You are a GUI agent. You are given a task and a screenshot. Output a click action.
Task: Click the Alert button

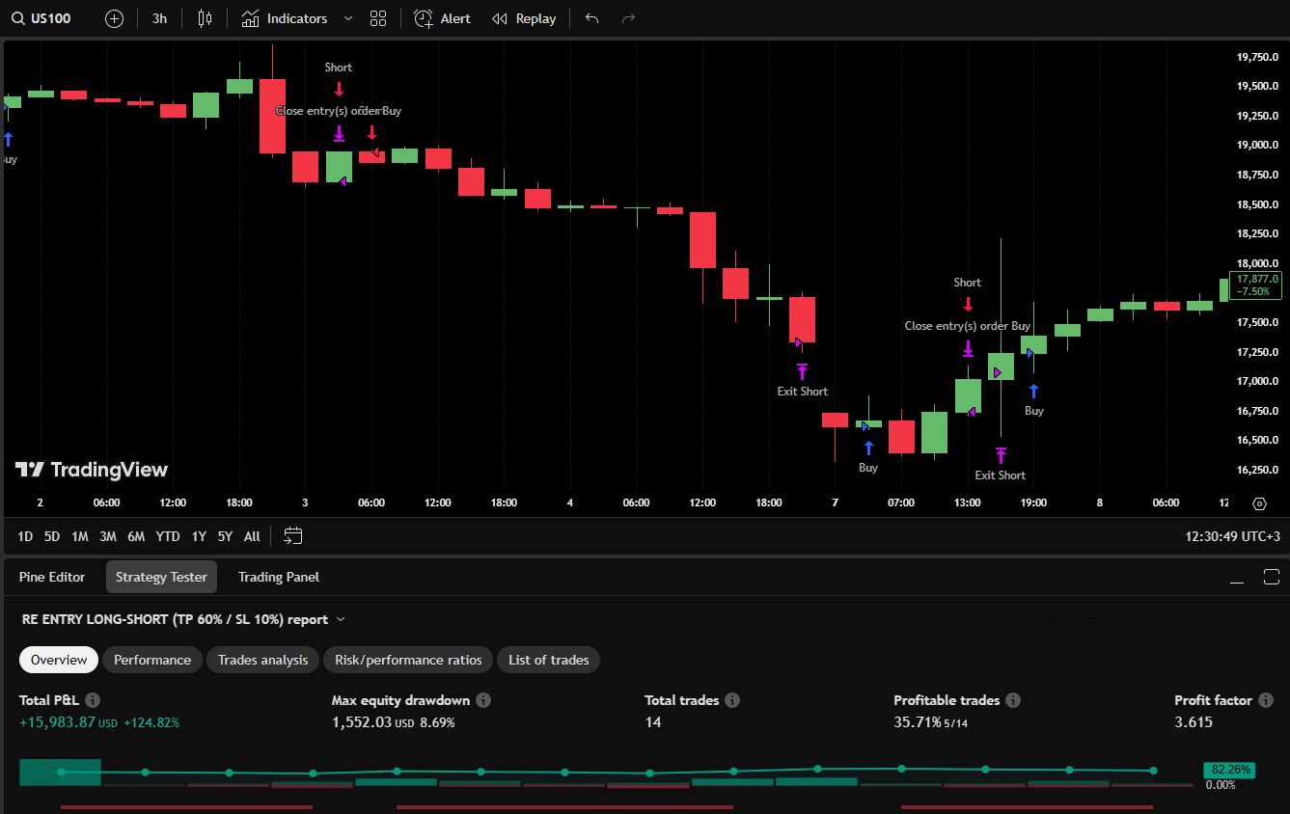click(x=442, y=18)
